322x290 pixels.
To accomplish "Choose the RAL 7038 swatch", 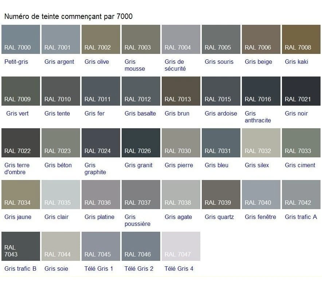I will (x=181, y=195).
